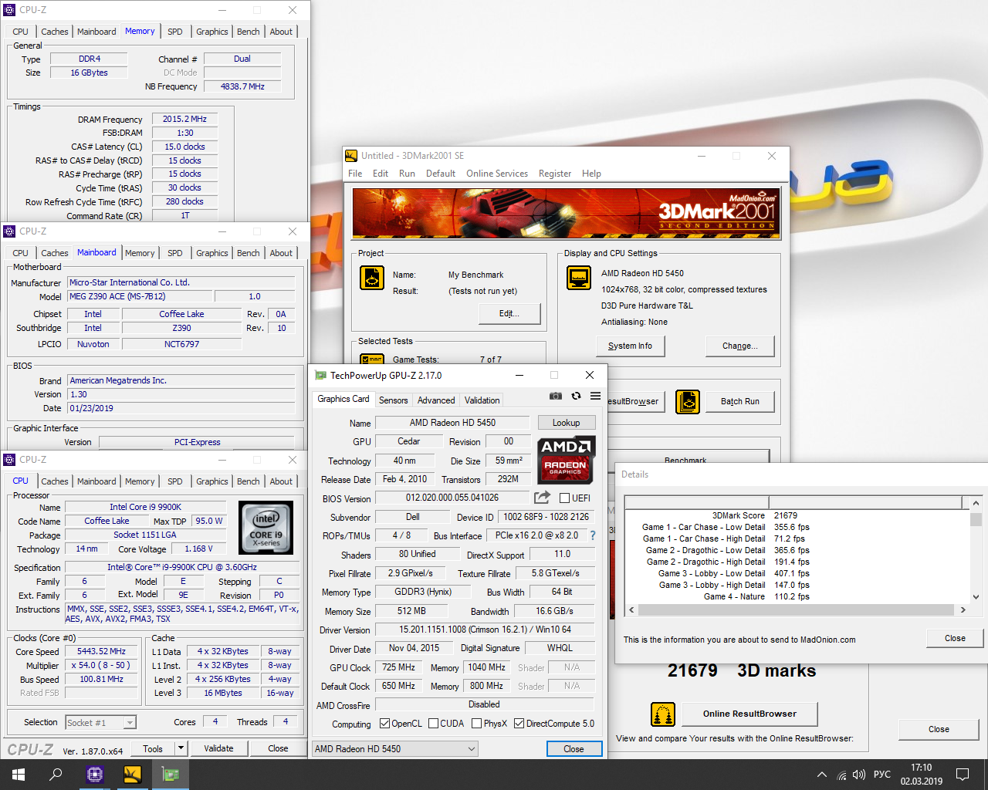988x790 pixels.
Task: Toggle the OpenCL checkbox
Action: 384,724
